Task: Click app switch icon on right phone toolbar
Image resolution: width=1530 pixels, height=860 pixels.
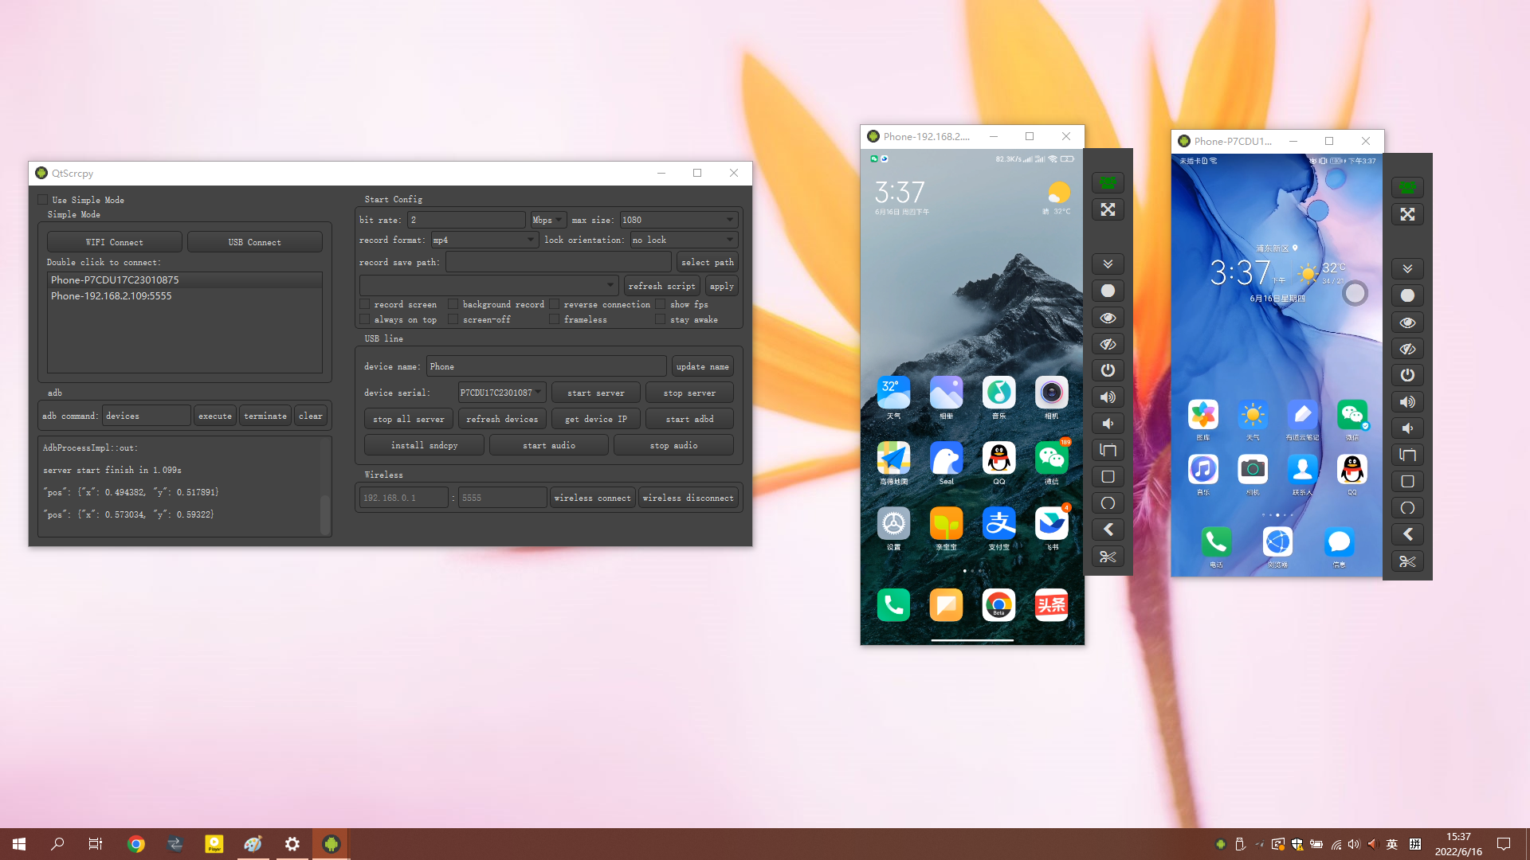Action: click(1407, 455)
